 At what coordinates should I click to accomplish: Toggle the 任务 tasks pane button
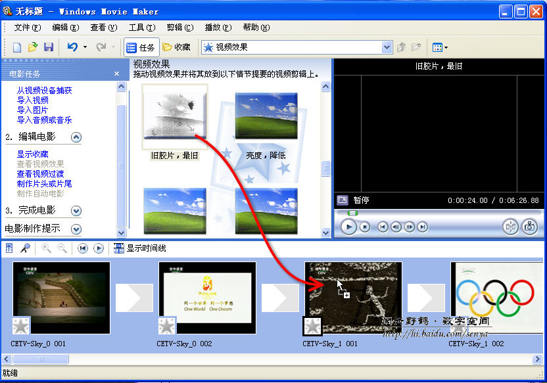pyautogui.click(x=141, y=47)
